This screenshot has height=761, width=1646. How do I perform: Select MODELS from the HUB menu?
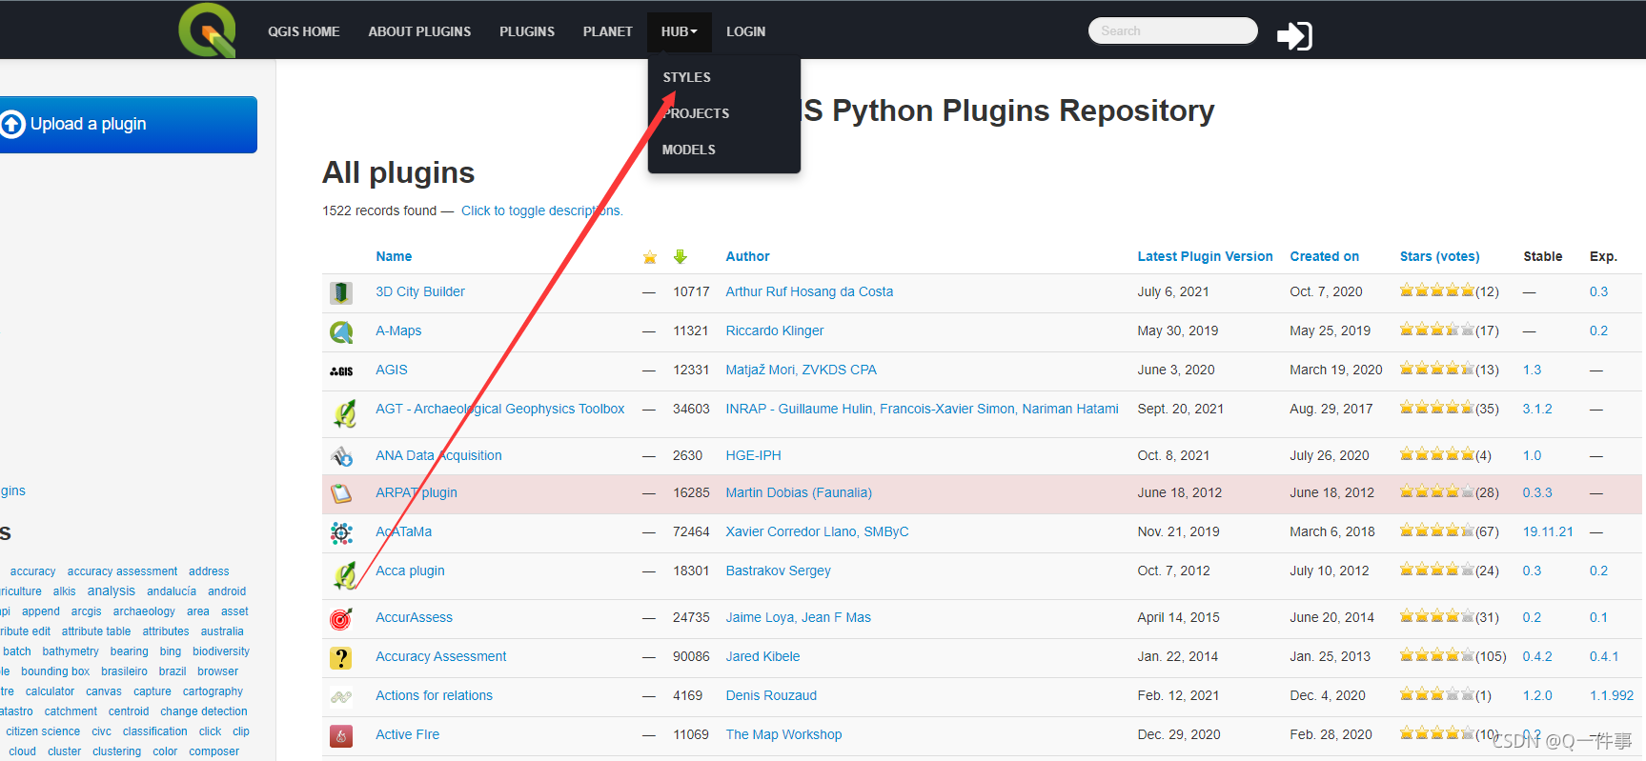[689, 150]
